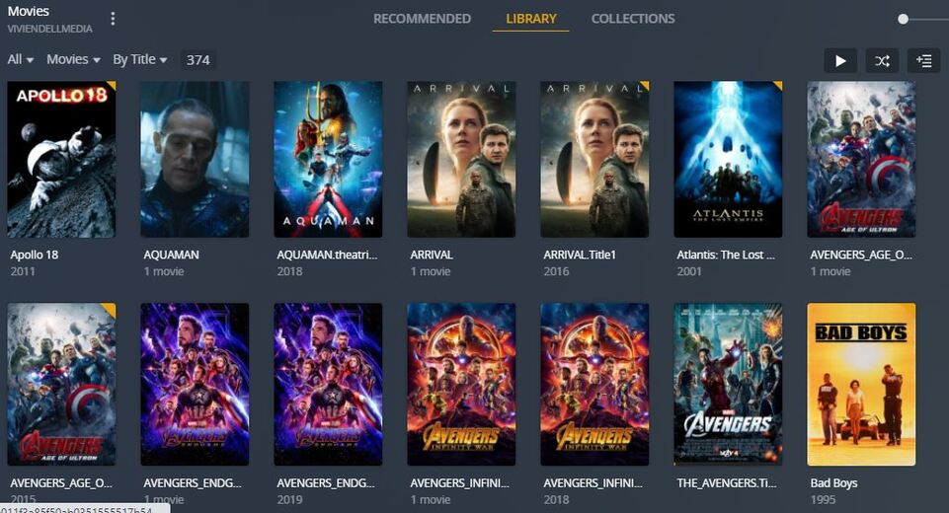Open ARRIVAL.Title1 2016 poster

[594, 159]
